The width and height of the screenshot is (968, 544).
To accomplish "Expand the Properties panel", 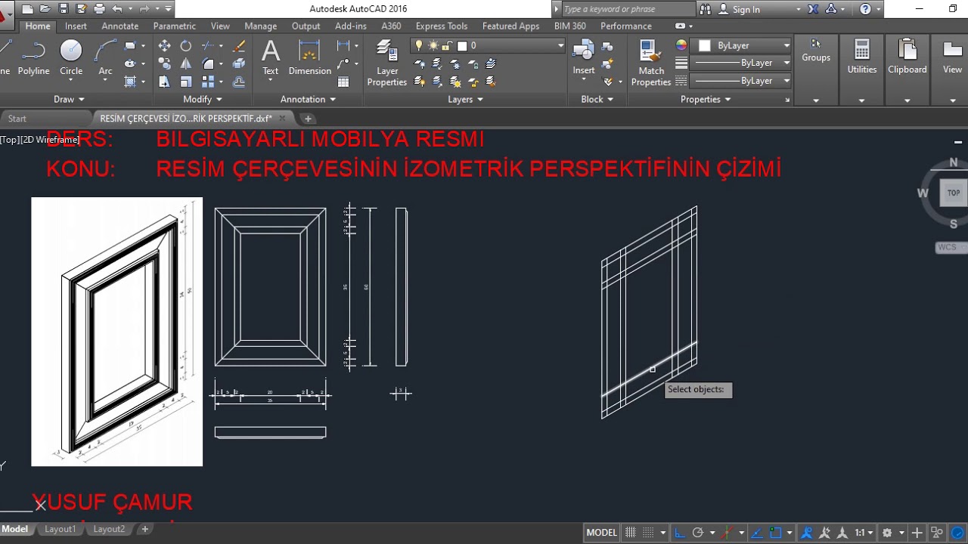I will [x=706, y=99].
